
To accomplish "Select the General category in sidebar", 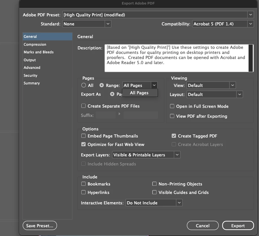I will [x=47, y=36].
